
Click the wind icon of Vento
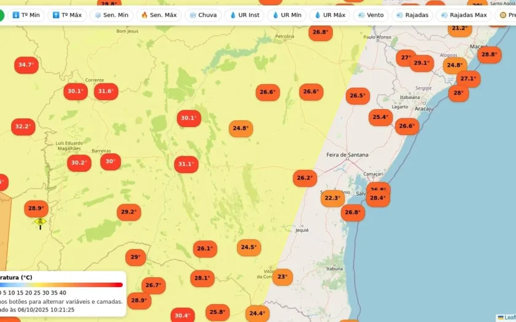point(361,15)
